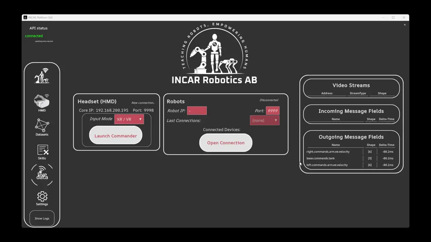Screen dimensions: 431x242
Task: Open the live data view
Action: pyautogui.click(x=42, y=175)
